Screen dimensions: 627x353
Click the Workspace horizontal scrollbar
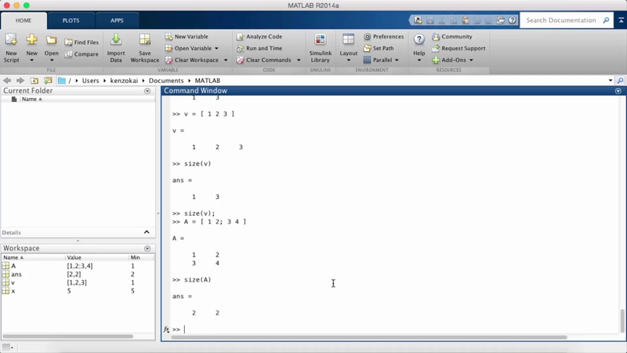pyautogui.click(x=67, y=337)
